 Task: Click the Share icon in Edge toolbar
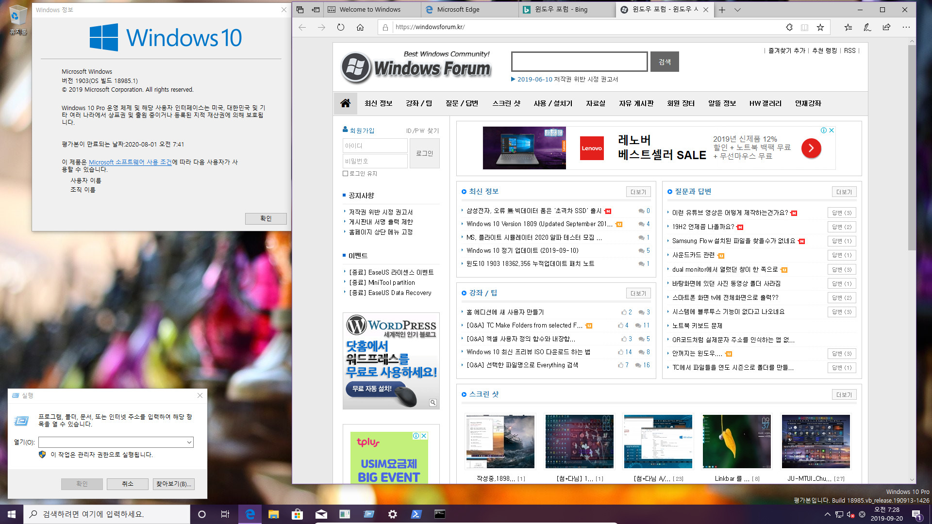click(886, 27)
